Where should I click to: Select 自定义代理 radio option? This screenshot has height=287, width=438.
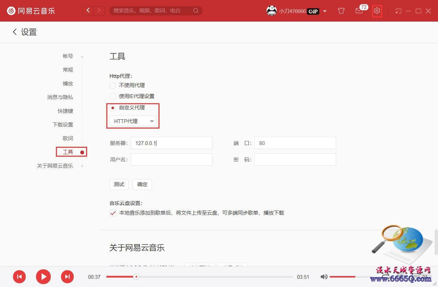click(113, 108)
